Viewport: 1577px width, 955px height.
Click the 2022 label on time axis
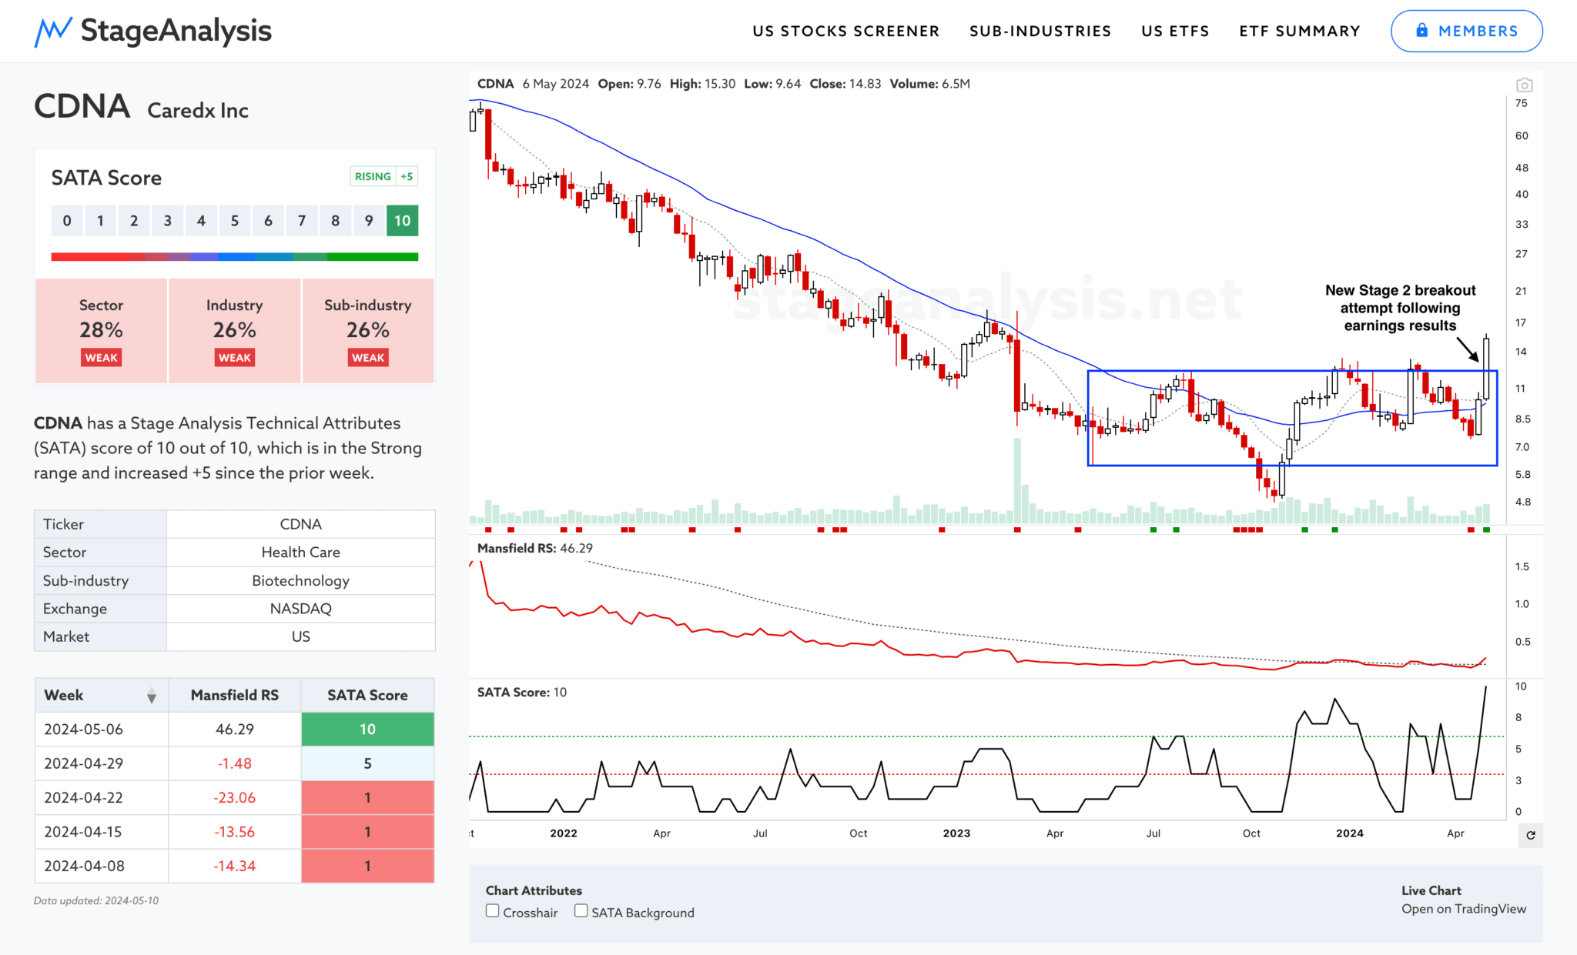563,833
